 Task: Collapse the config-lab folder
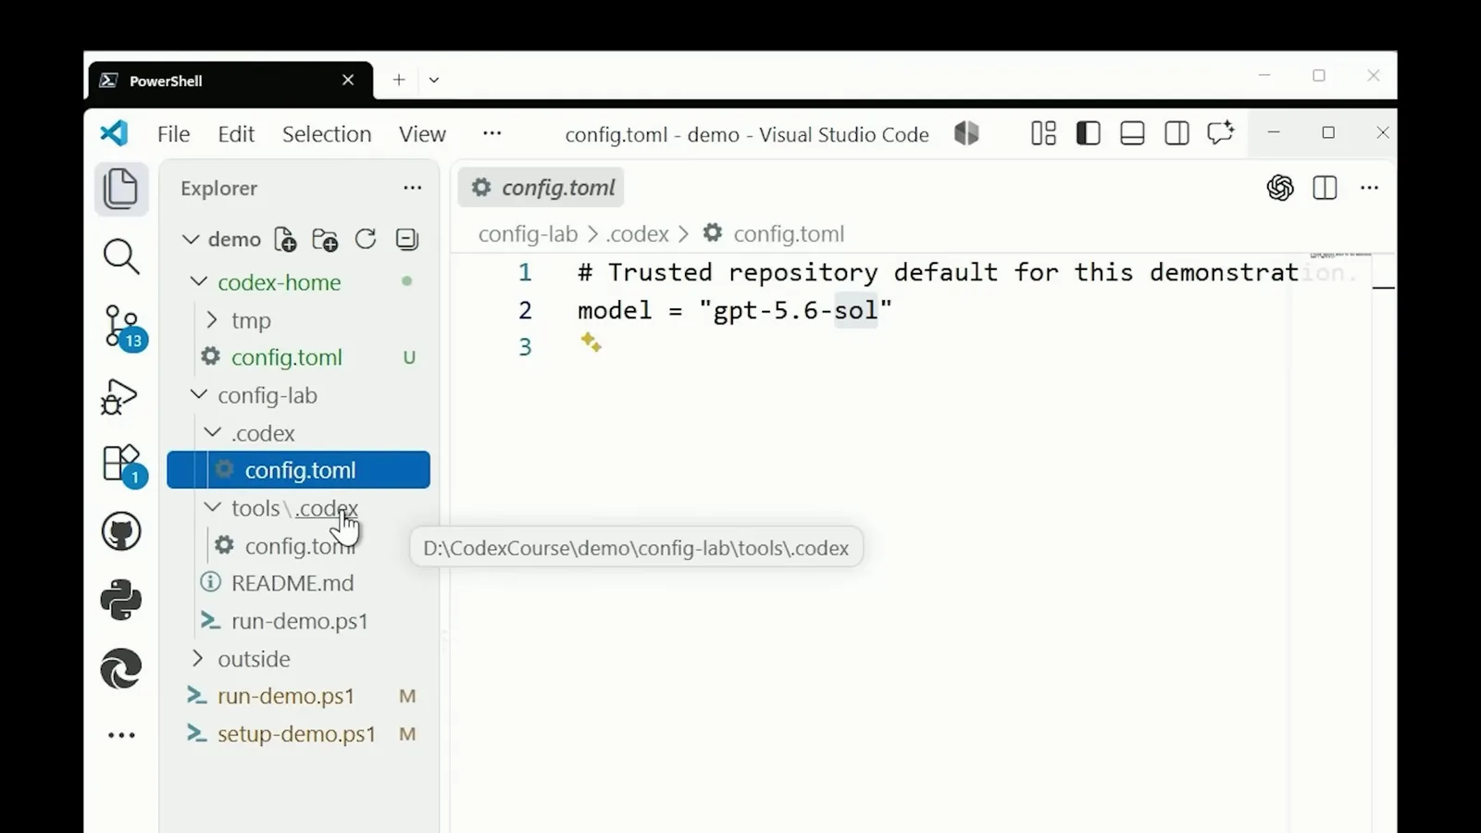click(198, 394)
